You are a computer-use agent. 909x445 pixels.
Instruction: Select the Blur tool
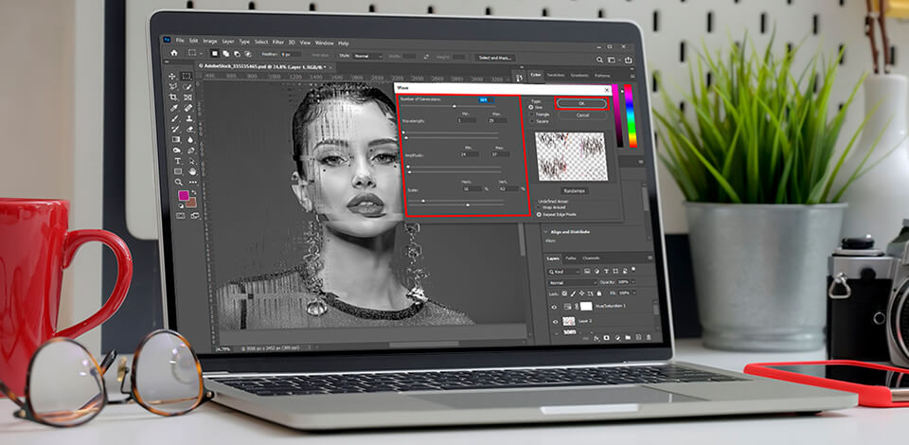click(x=190, y=139)
